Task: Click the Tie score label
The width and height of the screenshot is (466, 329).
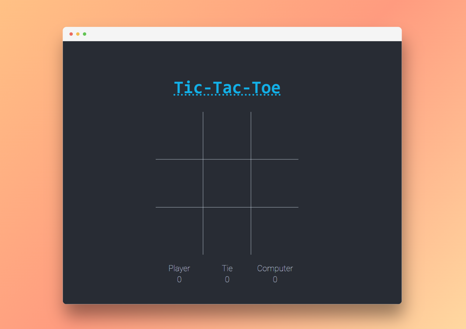Action: click(227, 268)
